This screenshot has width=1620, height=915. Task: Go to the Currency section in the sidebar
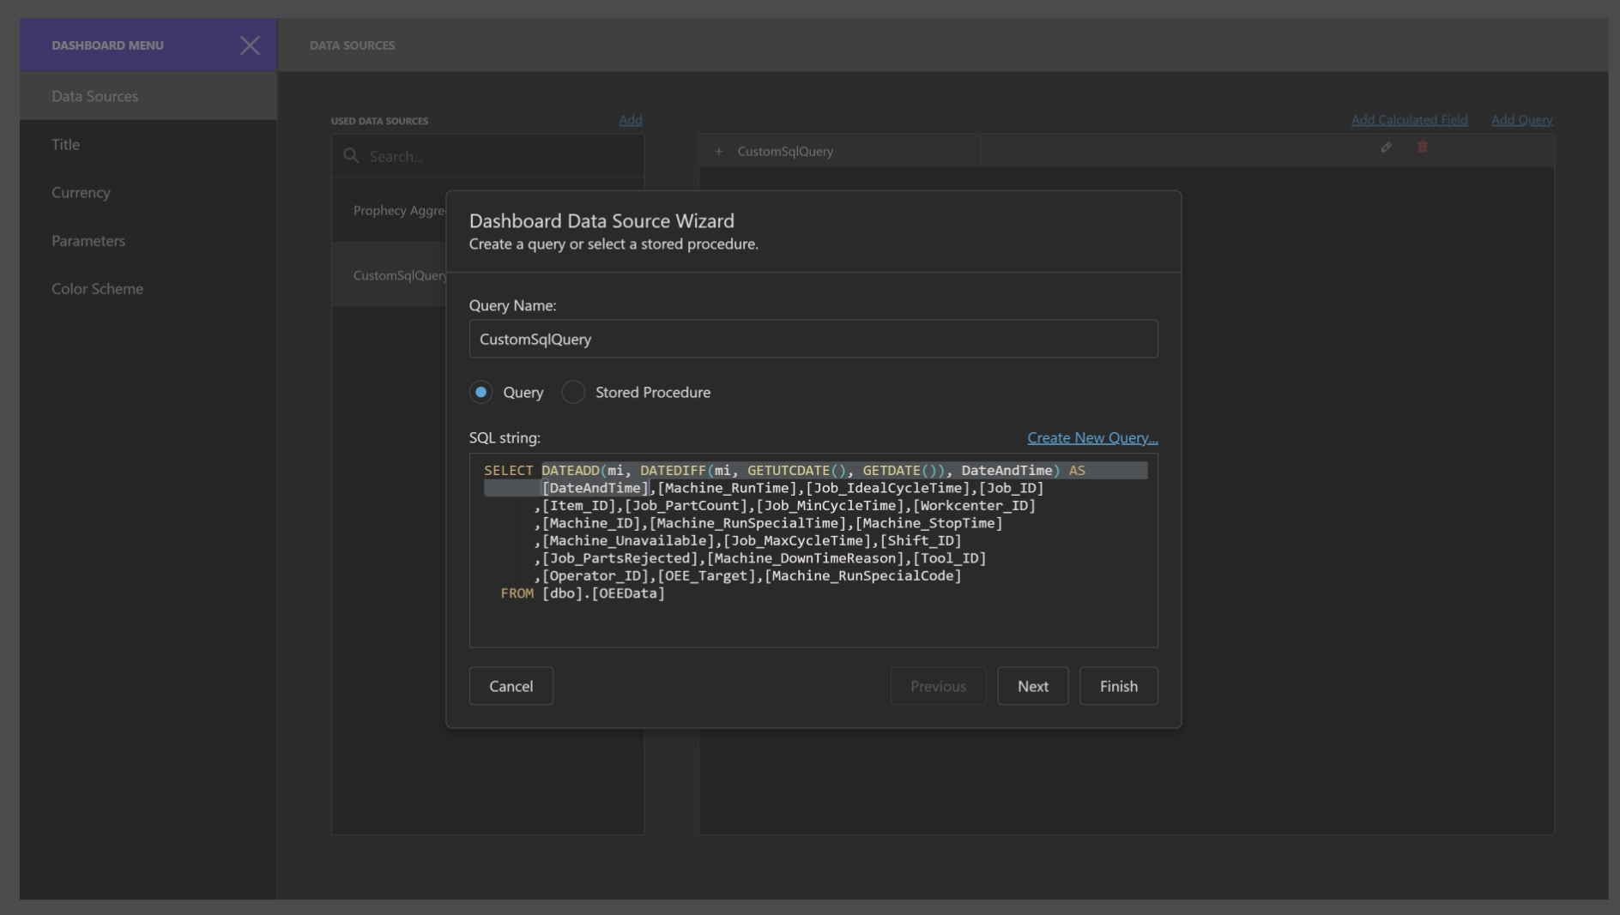(81, 193)
